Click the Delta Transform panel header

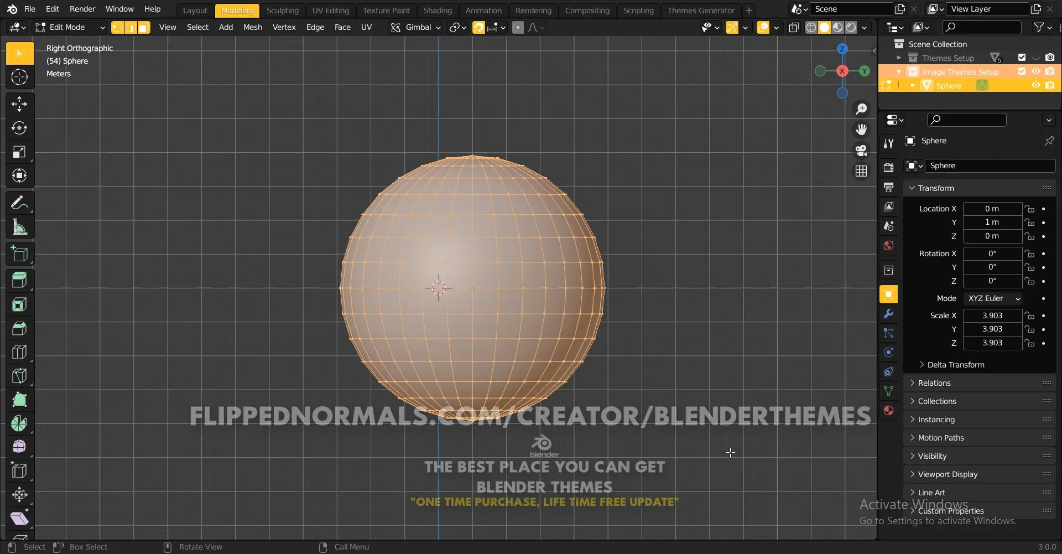click(957, 364)
